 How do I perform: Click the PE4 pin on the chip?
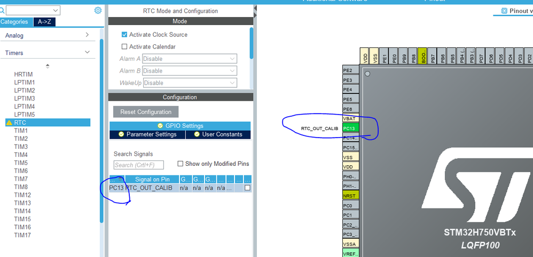(350, 90)
